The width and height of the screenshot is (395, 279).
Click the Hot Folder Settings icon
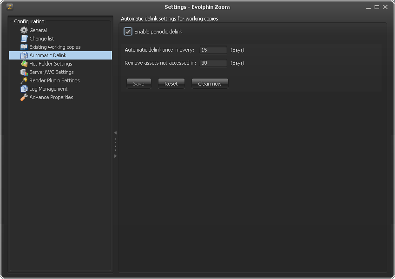[24, 64]
